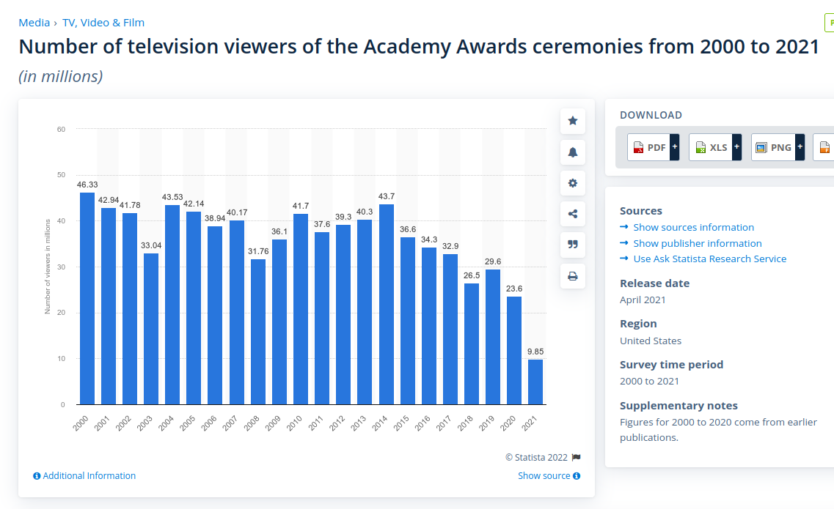
Task: Download chart as PDF
Action: [x=648, y=147]
